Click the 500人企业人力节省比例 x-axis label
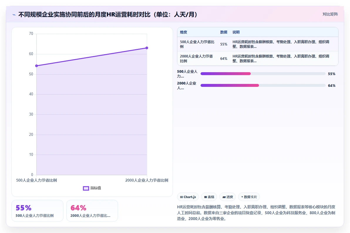350x233 pixels. pyautogui.click(x=36, y=180)
